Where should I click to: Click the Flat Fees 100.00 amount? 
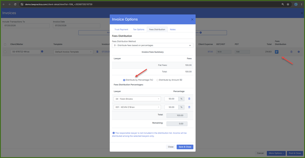click(x=188, y=65)
